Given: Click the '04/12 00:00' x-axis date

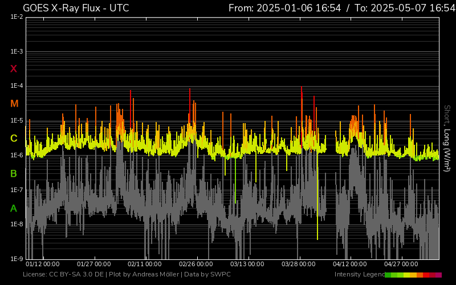Looking at the screenshot, I should click(x=350, y=264).
